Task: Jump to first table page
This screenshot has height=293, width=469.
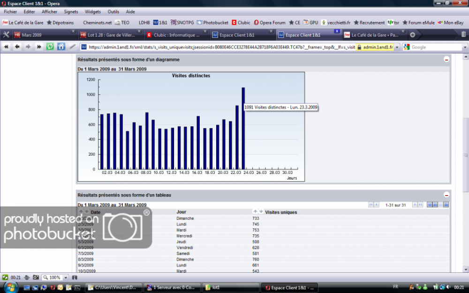Action: [371, 205]
